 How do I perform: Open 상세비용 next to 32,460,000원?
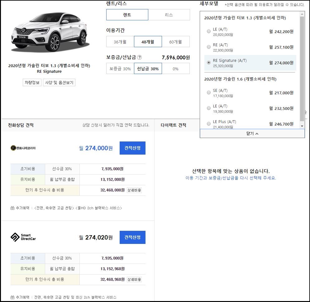pyautogui.click(x=134, y=190)
